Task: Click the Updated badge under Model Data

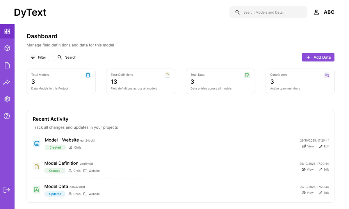Action: tap(55, 194)
